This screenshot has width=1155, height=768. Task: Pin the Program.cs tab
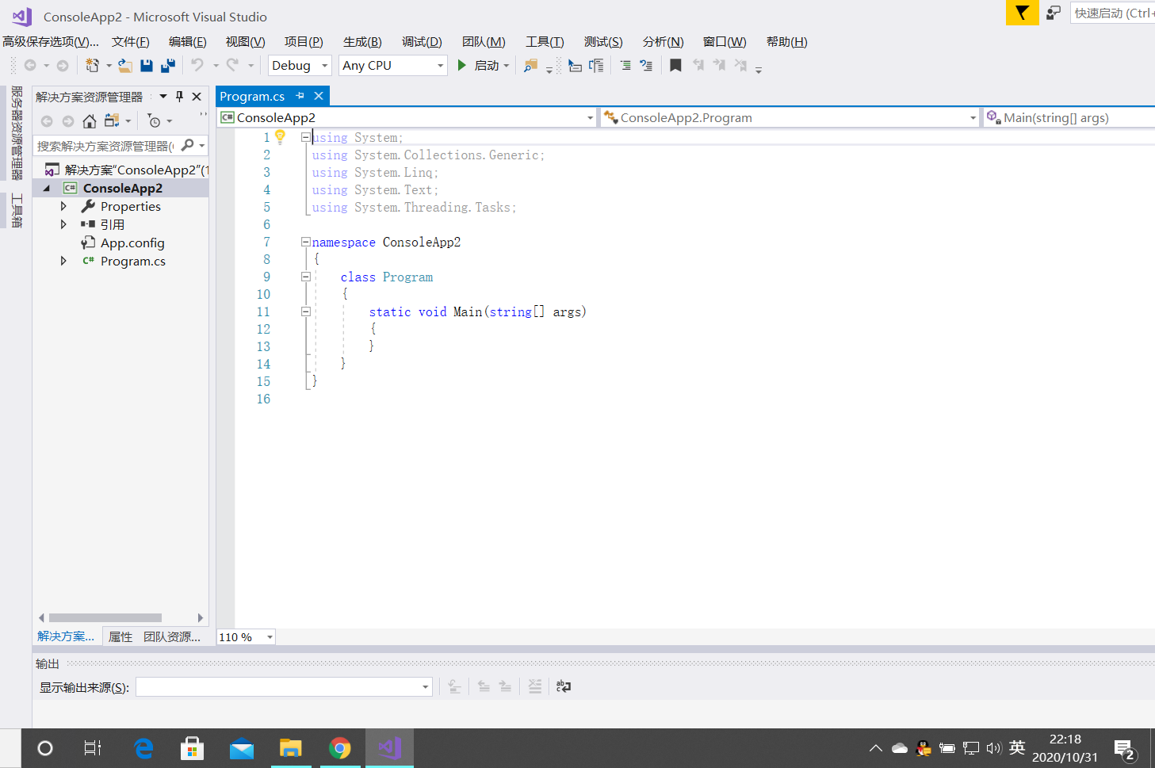(x=300, y=96)
